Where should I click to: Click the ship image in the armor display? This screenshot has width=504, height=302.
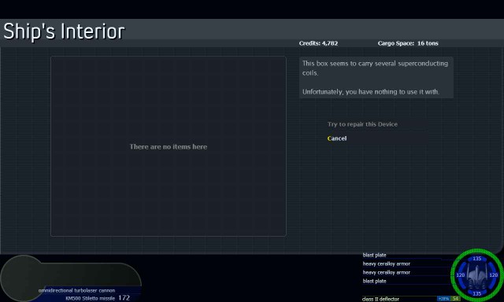point(477,275)
